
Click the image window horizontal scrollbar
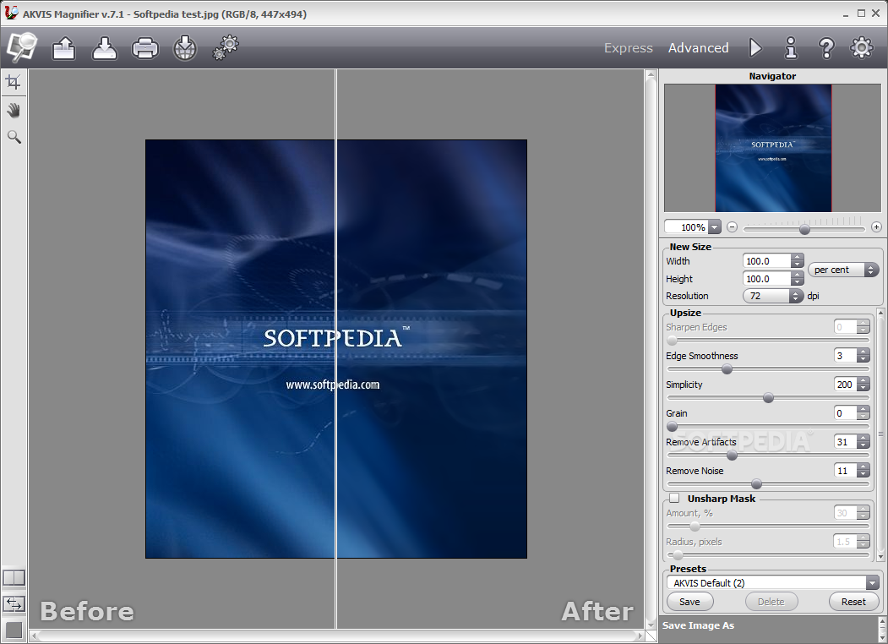(x=336, y=636)
